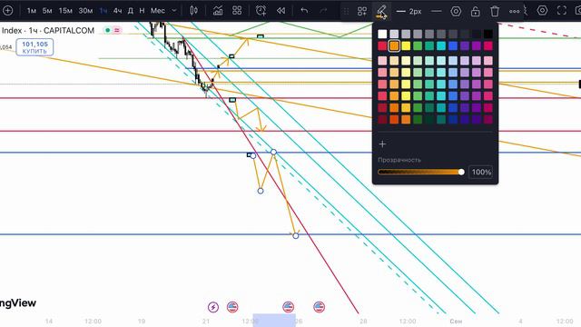Viewport: 581px width, 327px height.
Task: Click the 100% opacity input field
Action: pos(480,172)
